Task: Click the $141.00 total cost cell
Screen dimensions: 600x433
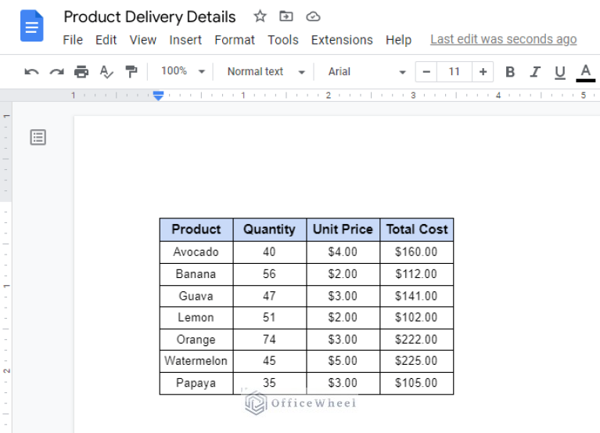Action: coord(417,296)
